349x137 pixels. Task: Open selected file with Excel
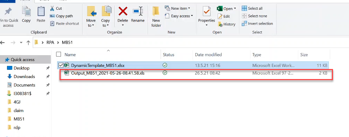(x=224, y=9)
